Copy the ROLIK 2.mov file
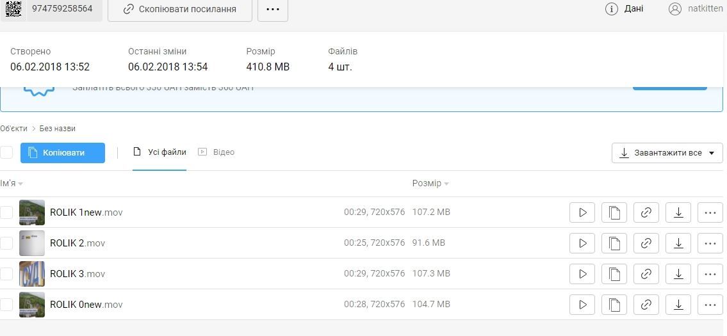Viewport: 727px width, 336px height. [614, 243]
